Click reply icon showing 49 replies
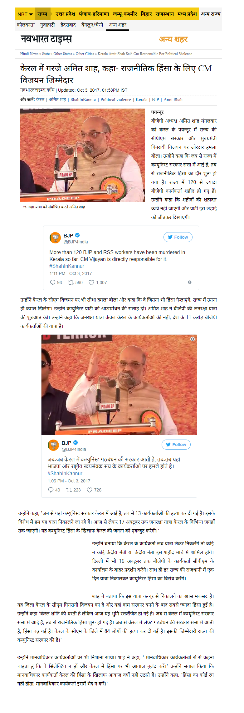 (51, 490)
